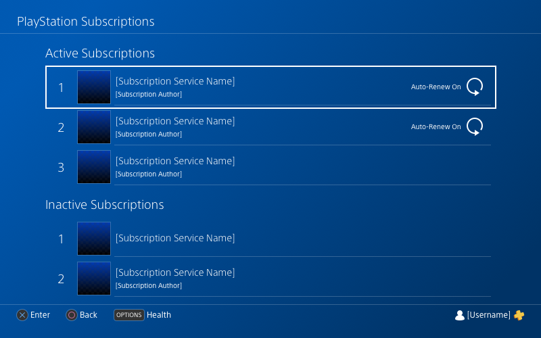Viewport: 541px width, 338px height.
Task: Open thumbnail of third active subscription
Action: 94,167
